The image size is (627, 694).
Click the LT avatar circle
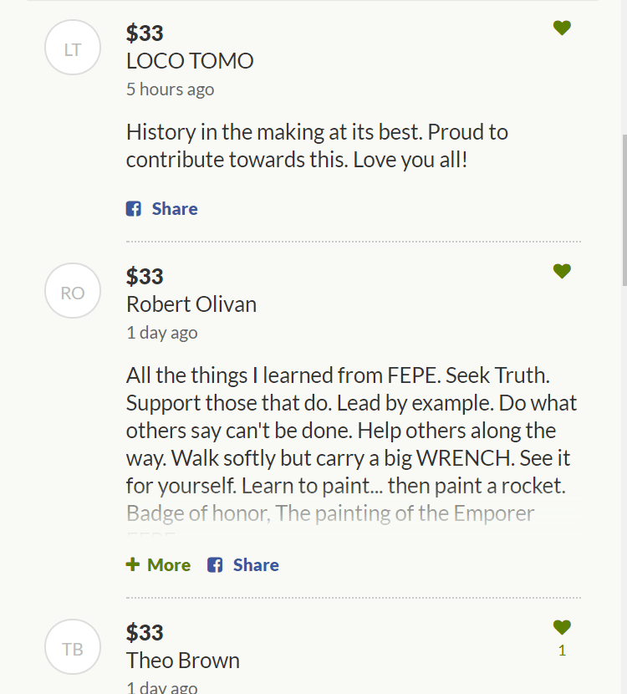[73, 49]
